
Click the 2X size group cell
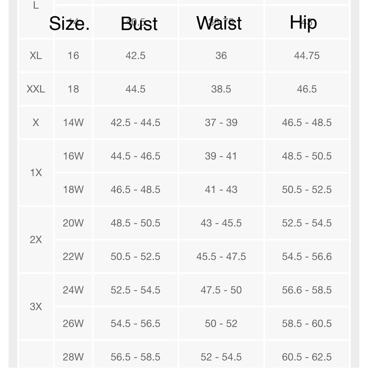click(x=36, y=240)
